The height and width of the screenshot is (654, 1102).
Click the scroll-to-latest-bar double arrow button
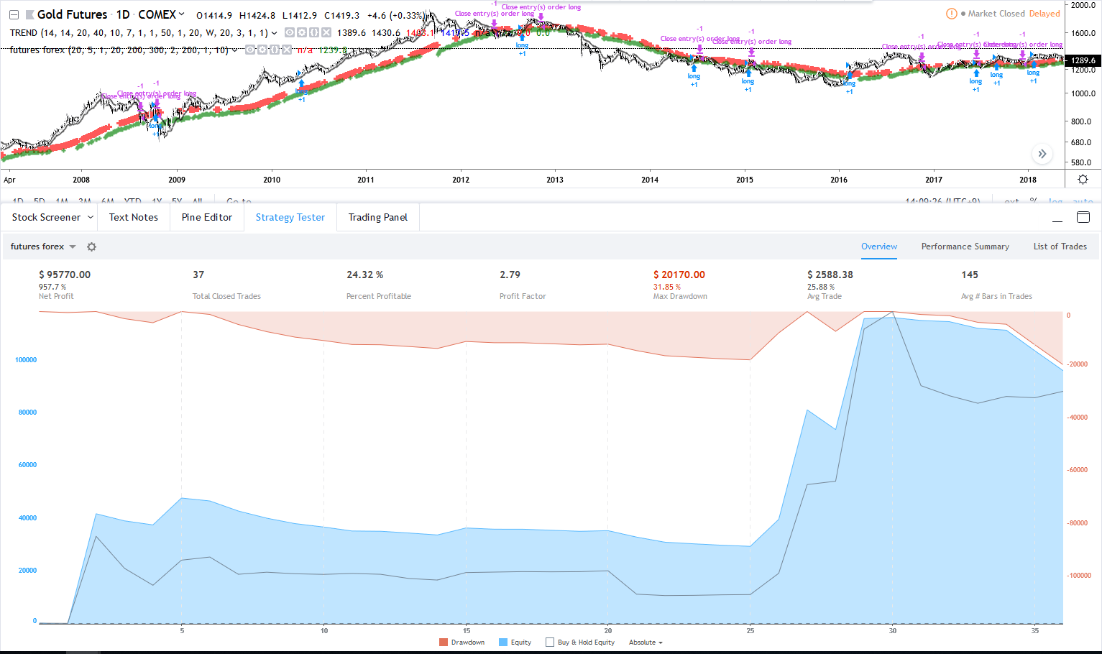(1042, 154)
